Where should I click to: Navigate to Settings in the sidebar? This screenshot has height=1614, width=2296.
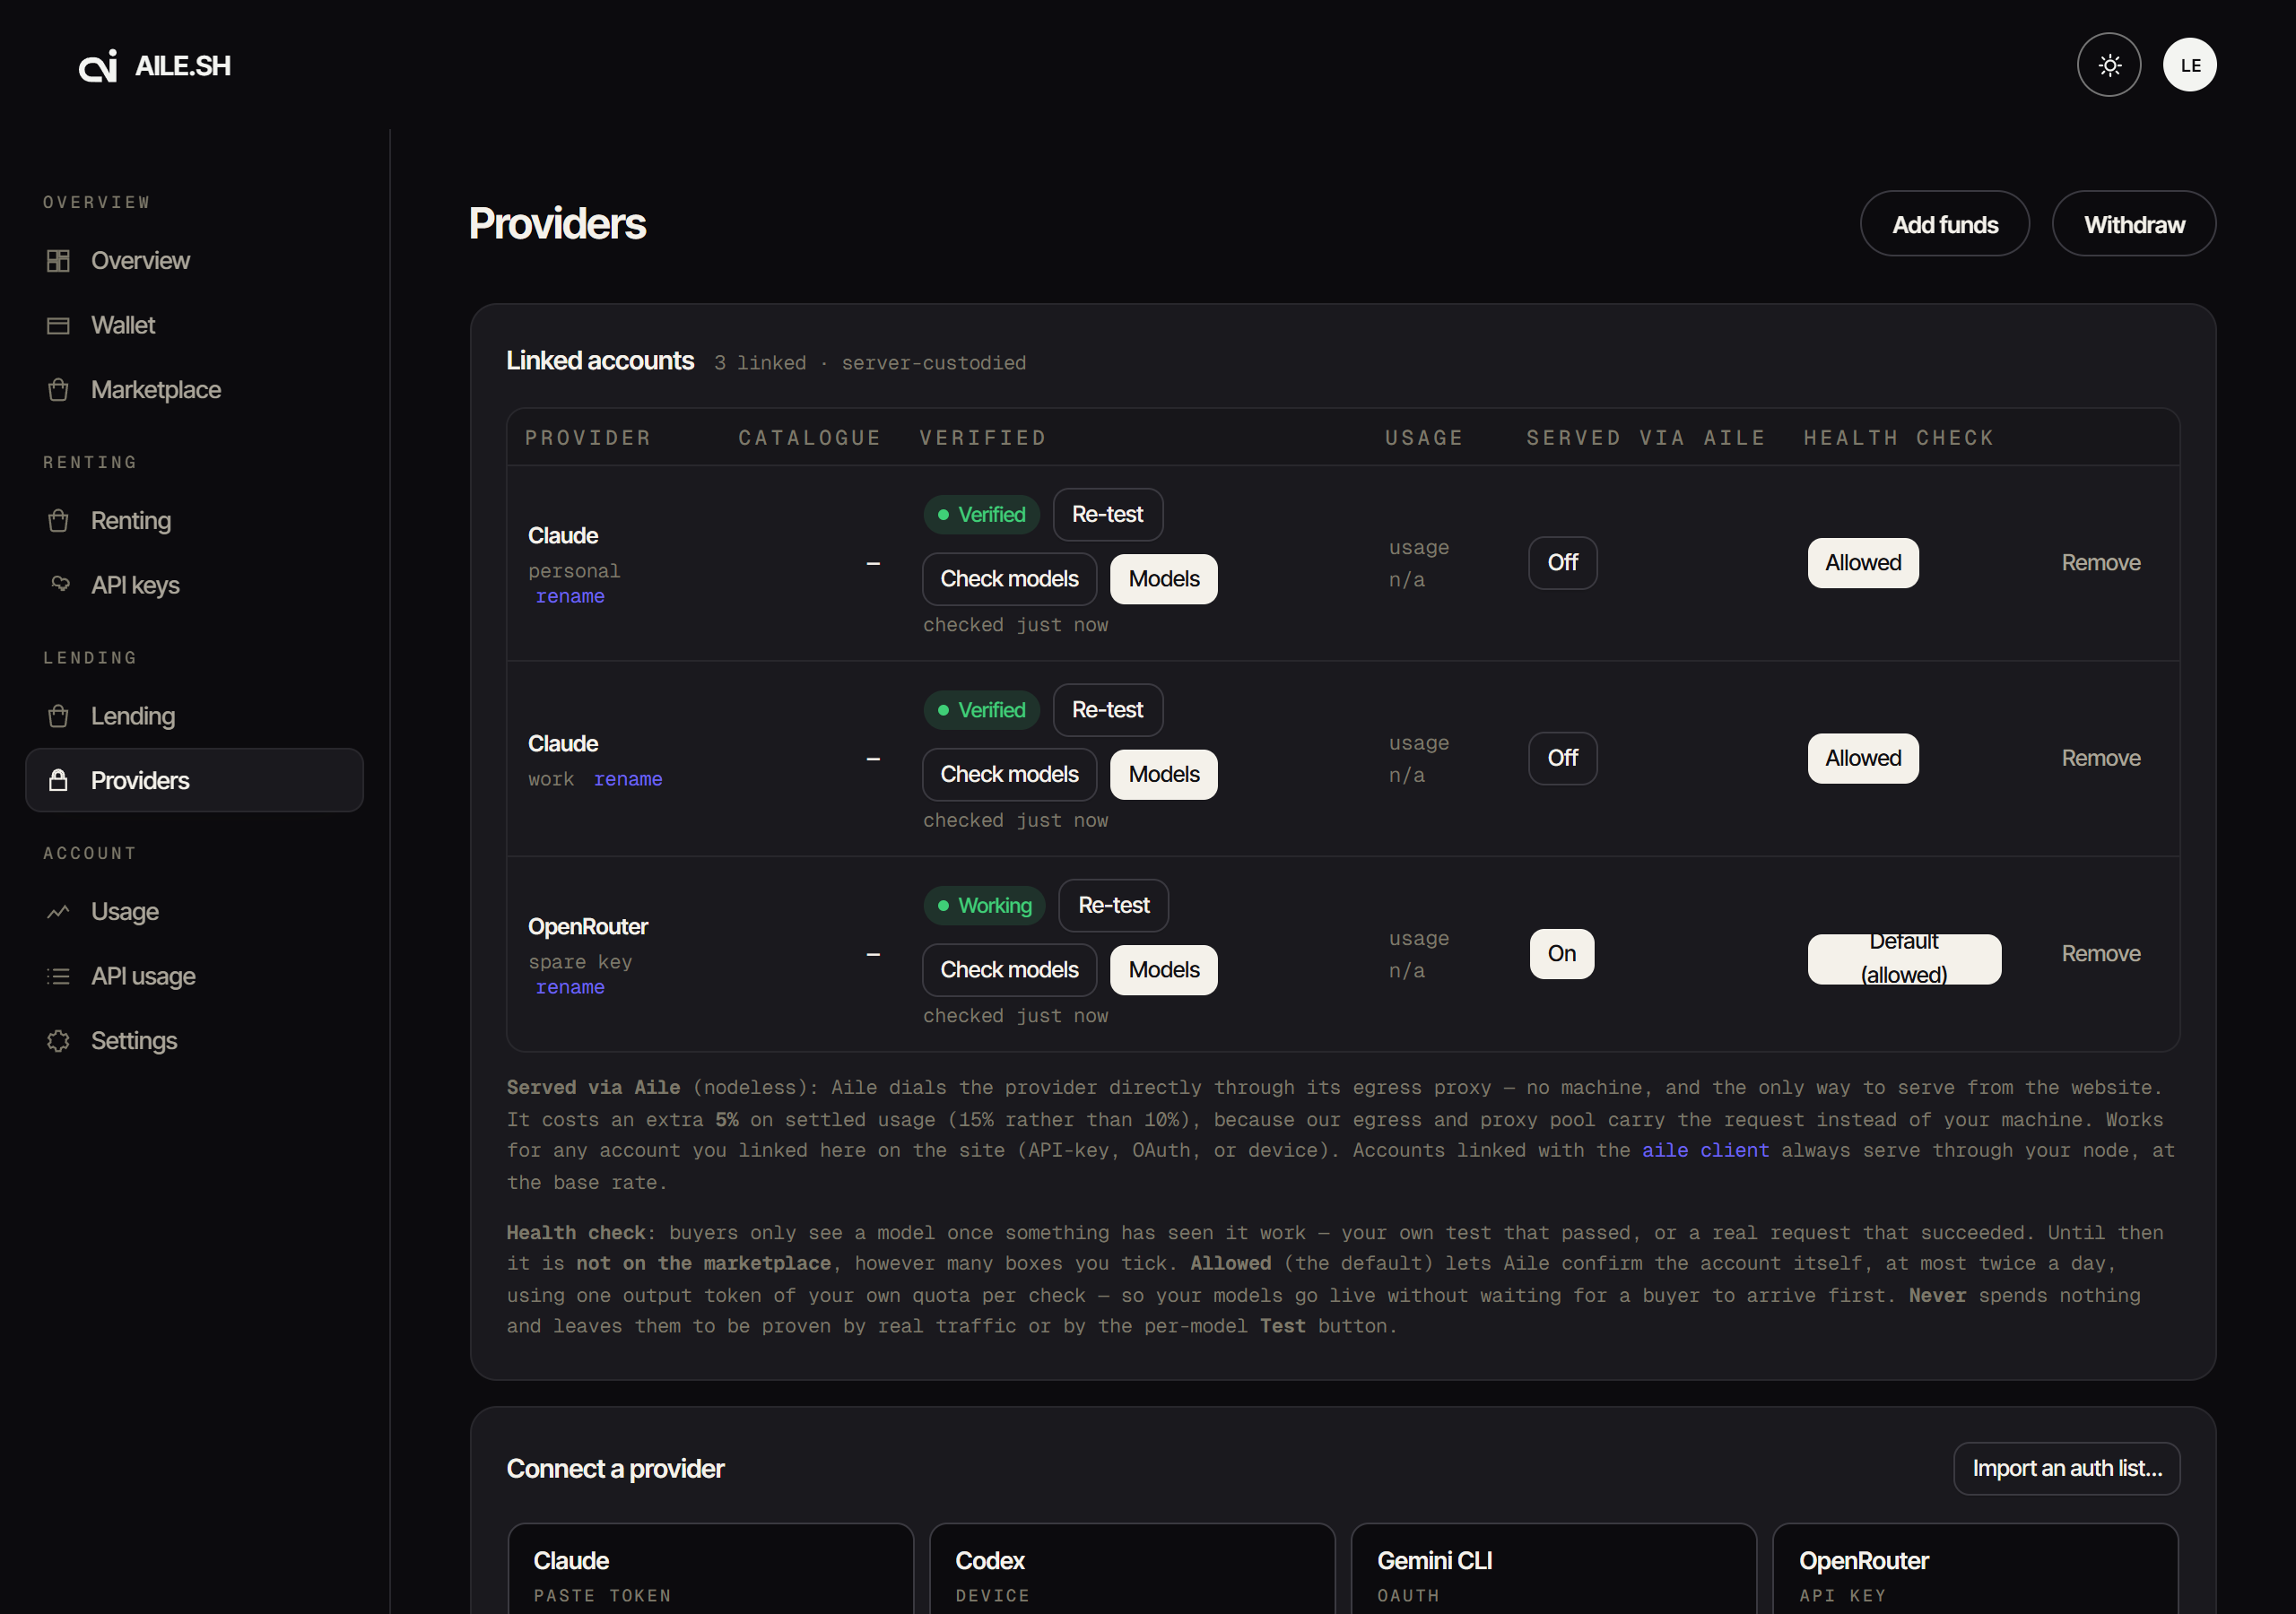point(194,1041)
